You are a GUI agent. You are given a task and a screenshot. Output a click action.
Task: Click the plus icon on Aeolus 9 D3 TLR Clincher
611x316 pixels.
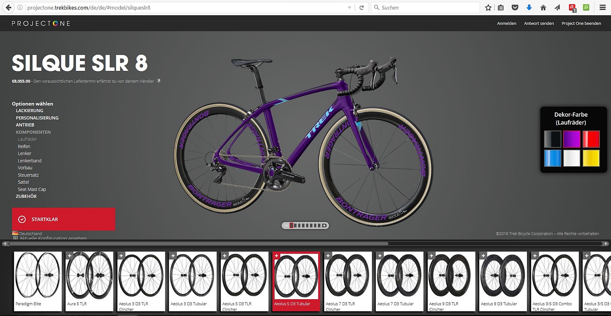click(432, 256)
